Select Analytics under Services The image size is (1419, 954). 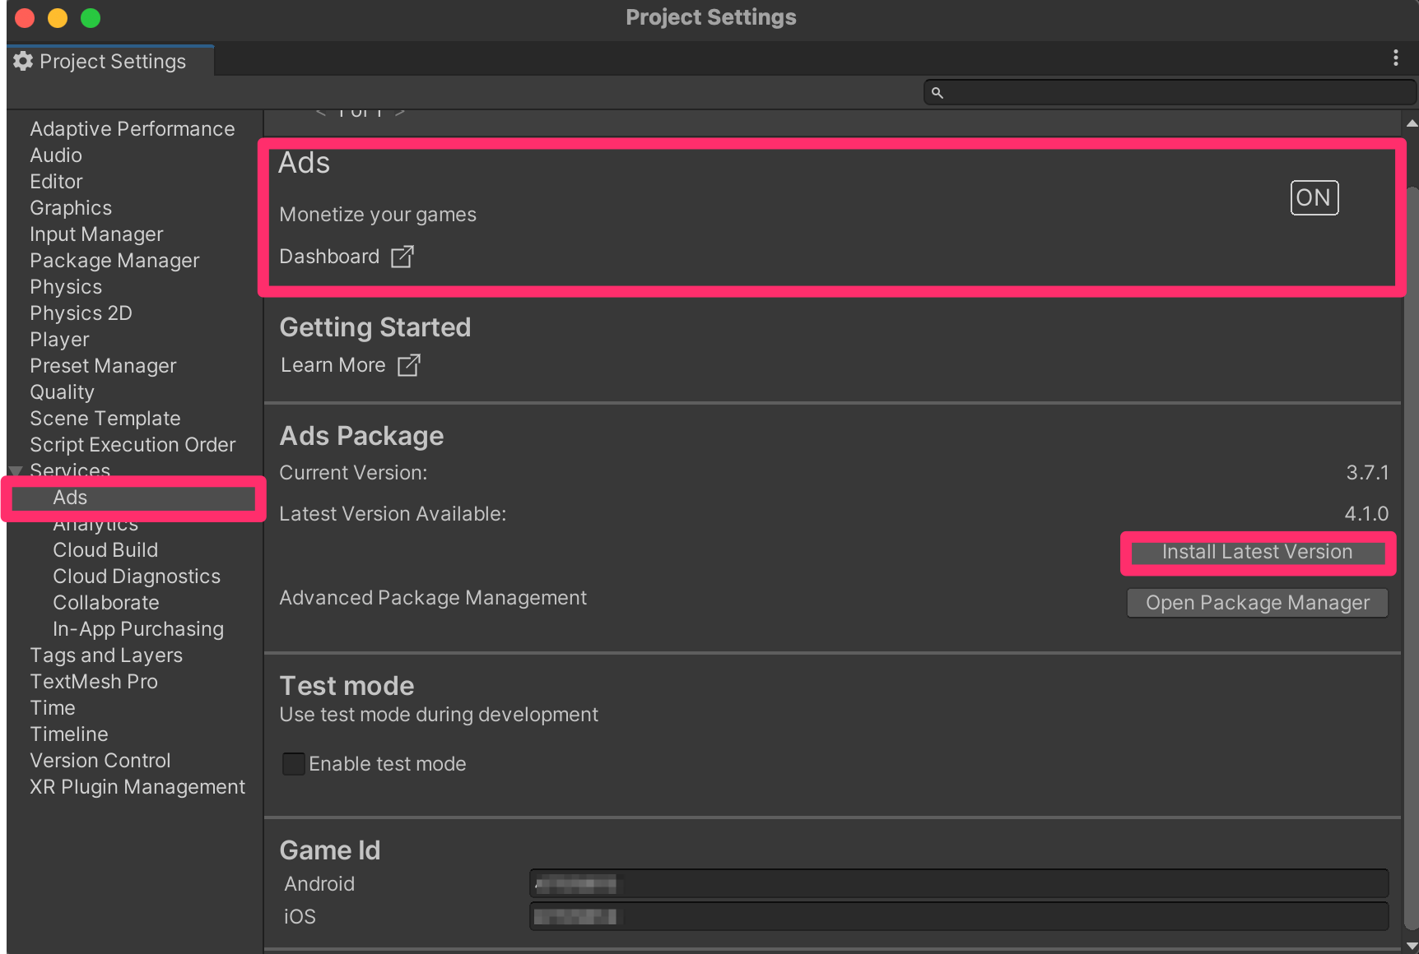point(95,525)
